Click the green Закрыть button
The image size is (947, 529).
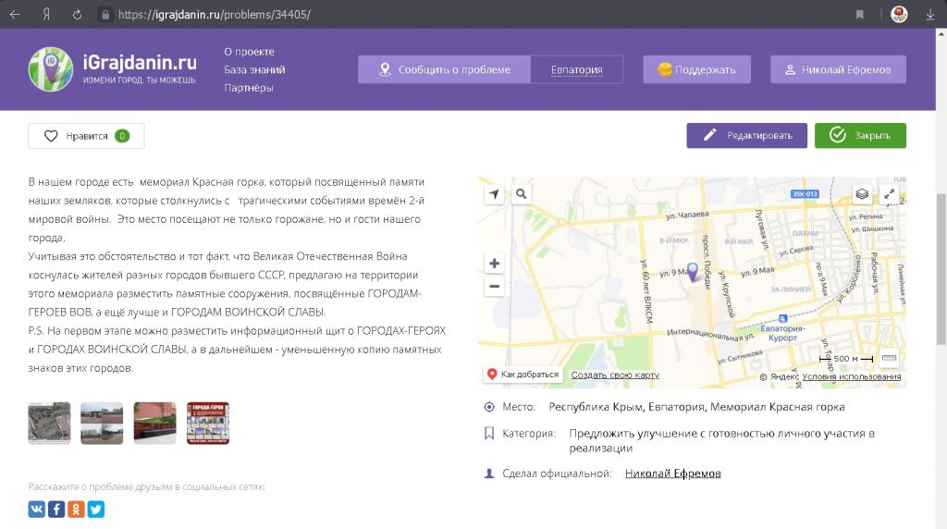pos(860,136)
